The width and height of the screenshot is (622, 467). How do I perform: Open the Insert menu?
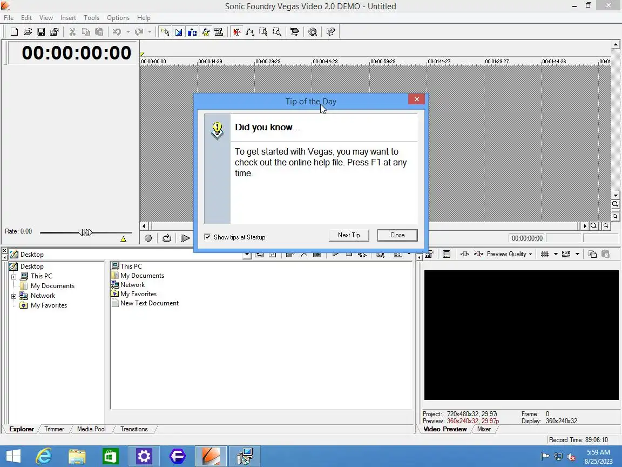pyautogui.click(x=68, y=18)
